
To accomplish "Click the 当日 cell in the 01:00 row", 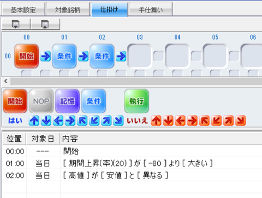I will tap(43, 163).
